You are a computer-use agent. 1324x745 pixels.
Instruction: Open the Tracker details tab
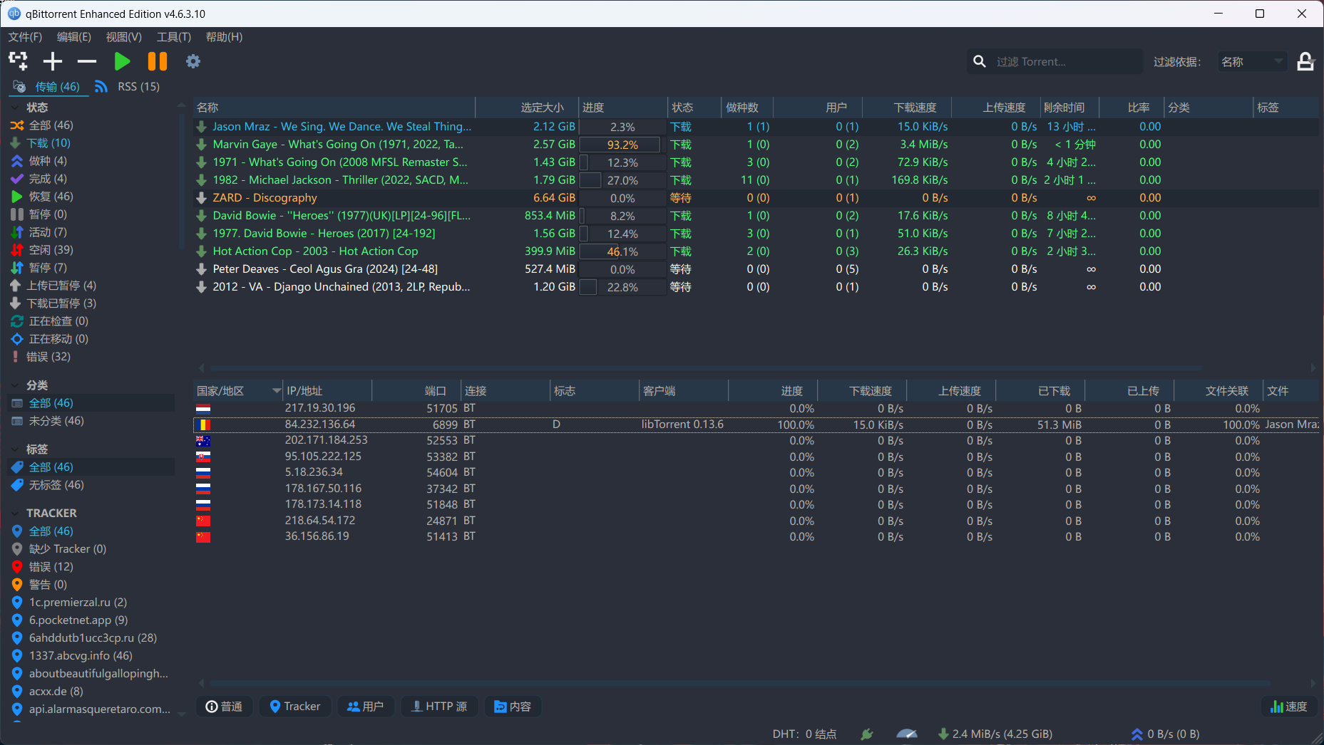pos(295,707)
